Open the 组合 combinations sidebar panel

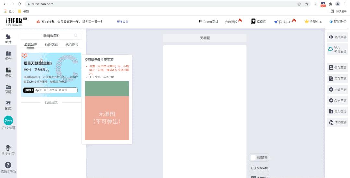point(8,56)
